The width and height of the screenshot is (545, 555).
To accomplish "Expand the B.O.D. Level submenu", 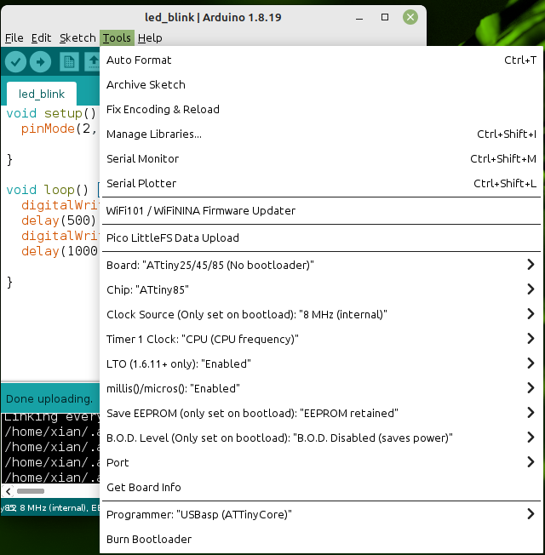I will (x=321, y=438).
